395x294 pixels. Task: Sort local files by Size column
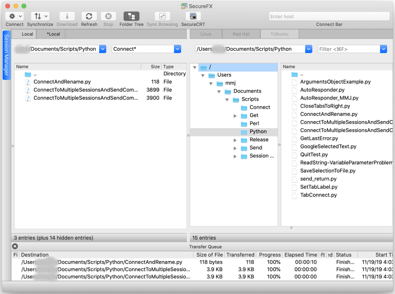click(151, 67)
